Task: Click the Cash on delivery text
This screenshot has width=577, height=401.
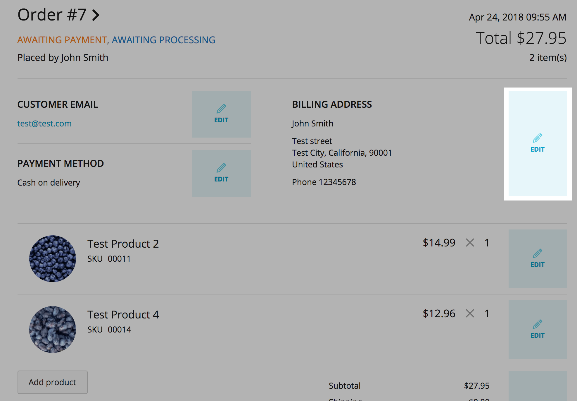Action: pyautogui.click(x=49, y=183)
